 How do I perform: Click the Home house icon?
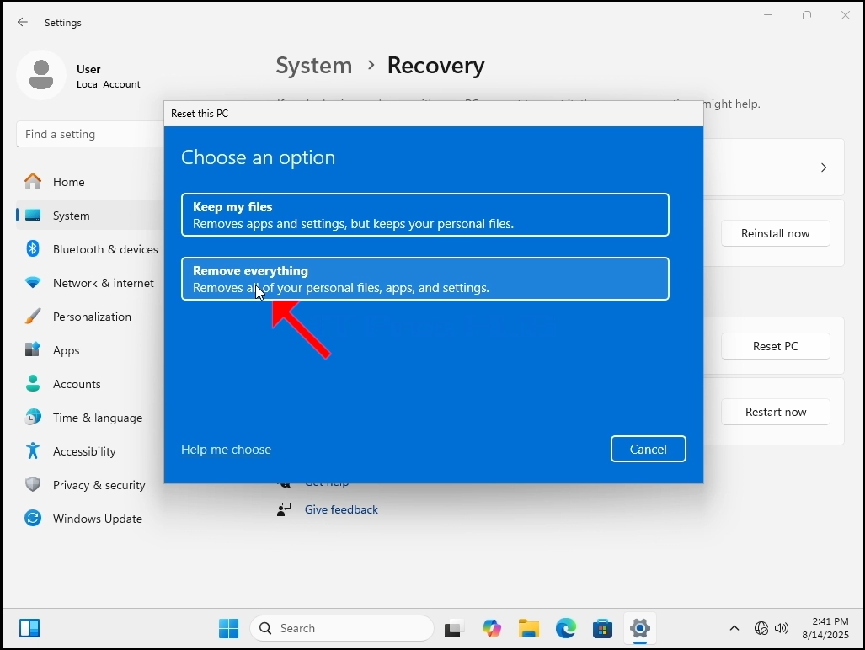(x=33, y=181)
